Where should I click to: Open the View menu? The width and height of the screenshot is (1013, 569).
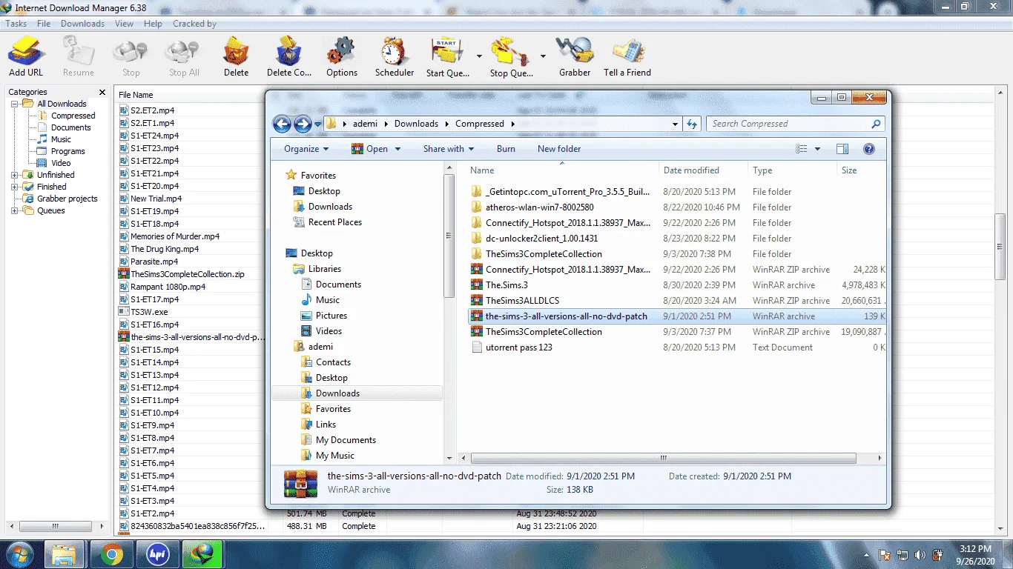(124, 24)
